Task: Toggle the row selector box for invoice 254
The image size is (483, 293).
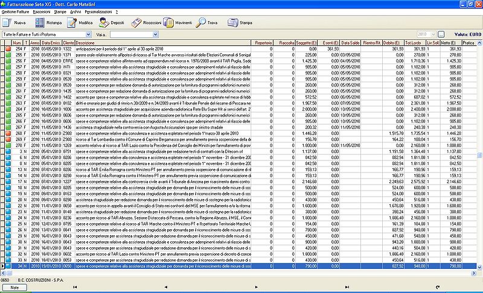Action: (2, 49)
